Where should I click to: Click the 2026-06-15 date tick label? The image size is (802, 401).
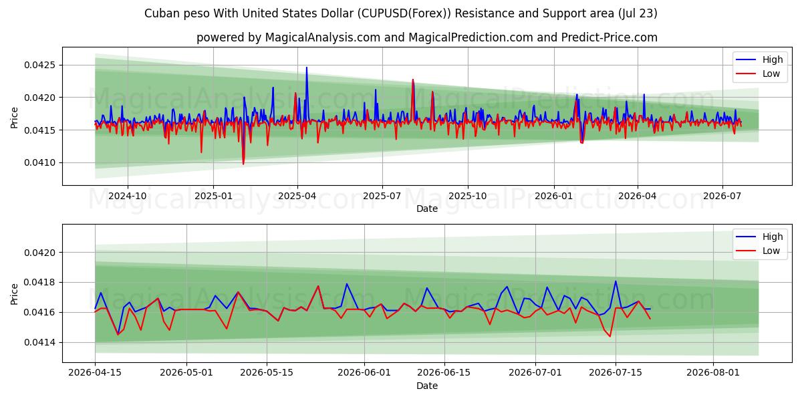[444, 374]
